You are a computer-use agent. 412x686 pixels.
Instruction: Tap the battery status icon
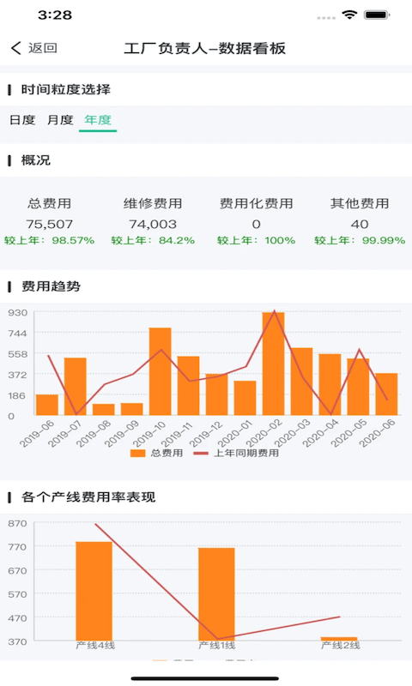pos(377,15)
